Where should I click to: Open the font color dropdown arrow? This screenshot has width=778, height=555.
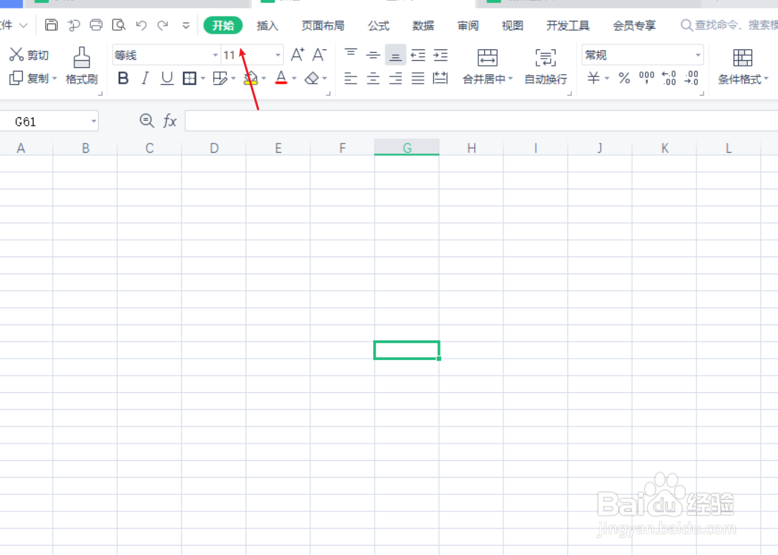[x=294, y=79]
